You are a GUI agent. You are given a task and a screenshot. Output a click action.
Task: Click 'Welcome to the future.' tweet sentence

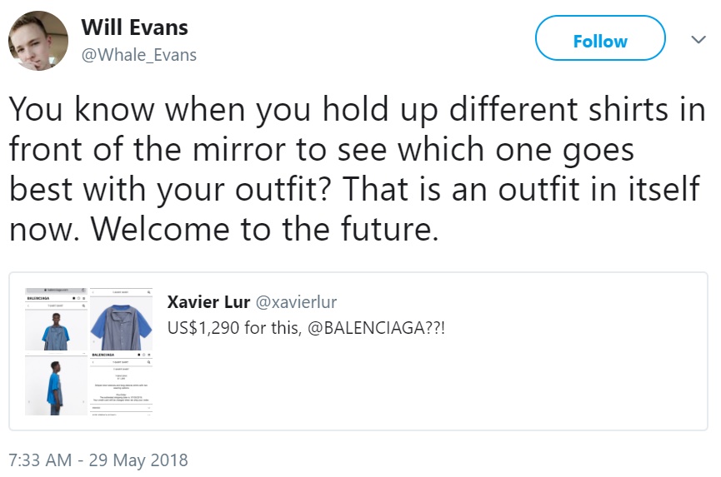tap(265, 229)
